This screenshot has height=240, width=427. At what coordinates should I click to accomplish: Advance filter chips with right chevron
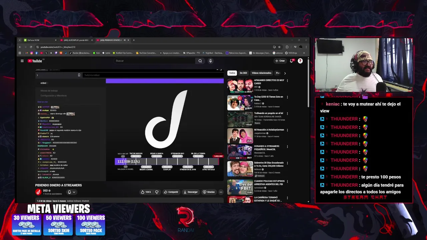(x=285, y=73)
